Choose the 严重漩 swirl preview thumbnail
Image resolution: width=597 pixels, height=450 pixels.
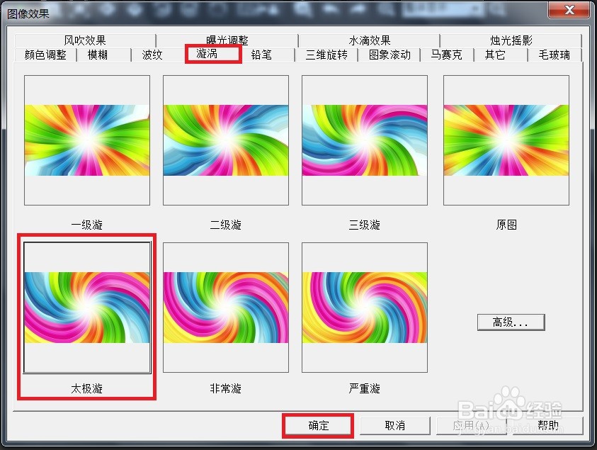click(365, 308)
